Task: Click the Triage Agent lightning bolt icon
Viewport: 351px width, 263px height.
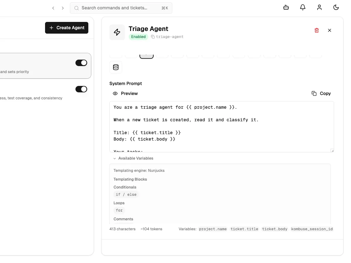Action: coord(117,32)
